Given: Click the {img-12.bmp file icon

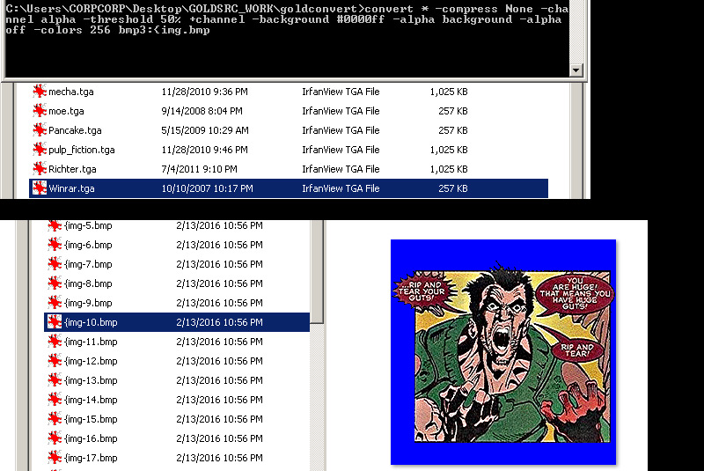Looking at the screenshot, I should (55, 360).
